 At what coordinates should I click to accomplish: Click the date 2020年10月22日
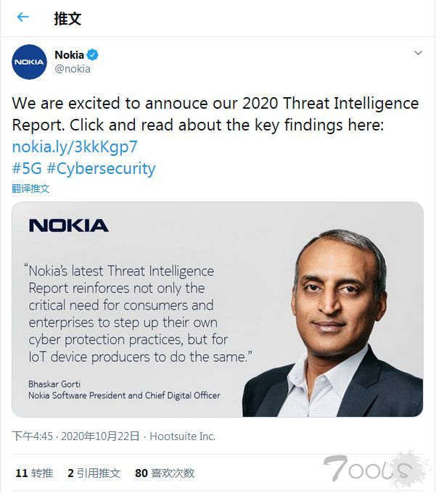pyautogui.click(x=100, y=436)
